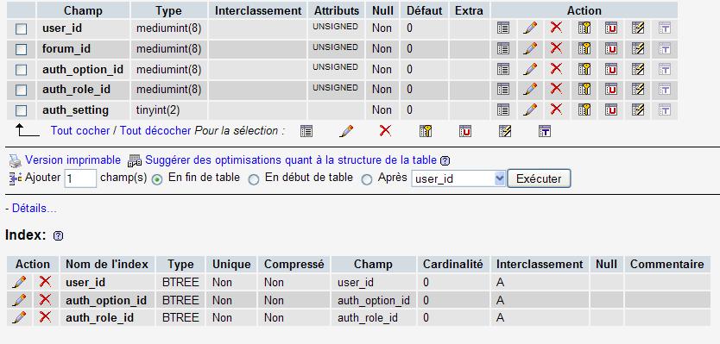720x344 pixels.
Task: Open the user_id field dropdown after Après
Action: [458, 178]
